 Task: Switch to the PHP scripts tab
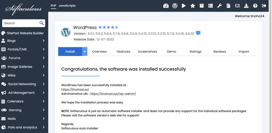click(x=53, y=6)
